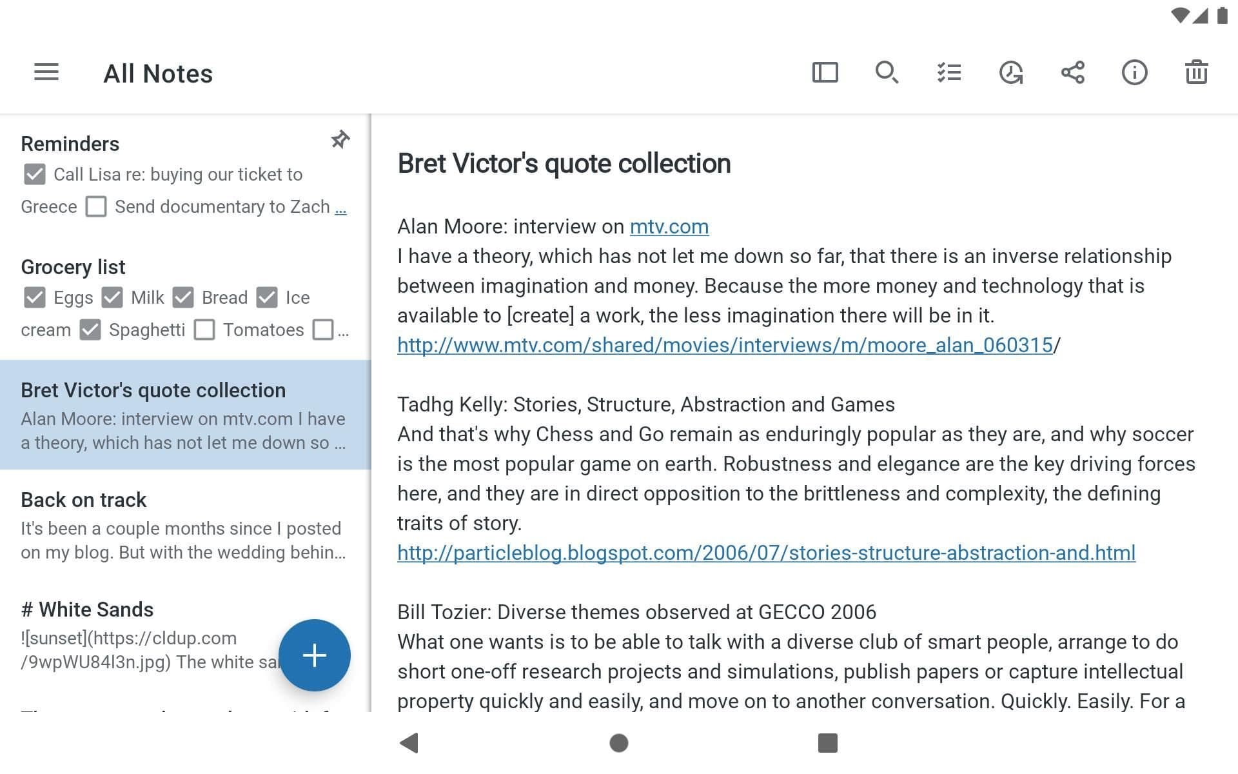This screenshot has height=774, width=1238.
Task: Share the current note
Action: [1072, 72]
